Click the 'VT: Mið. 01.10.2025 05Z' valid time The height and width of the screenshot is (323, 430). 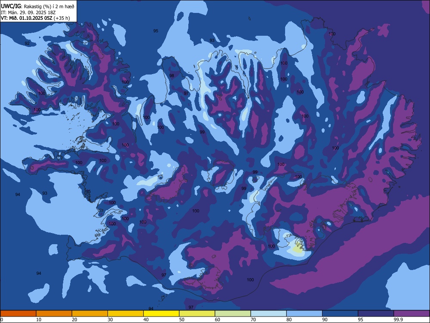coord(26,19)
